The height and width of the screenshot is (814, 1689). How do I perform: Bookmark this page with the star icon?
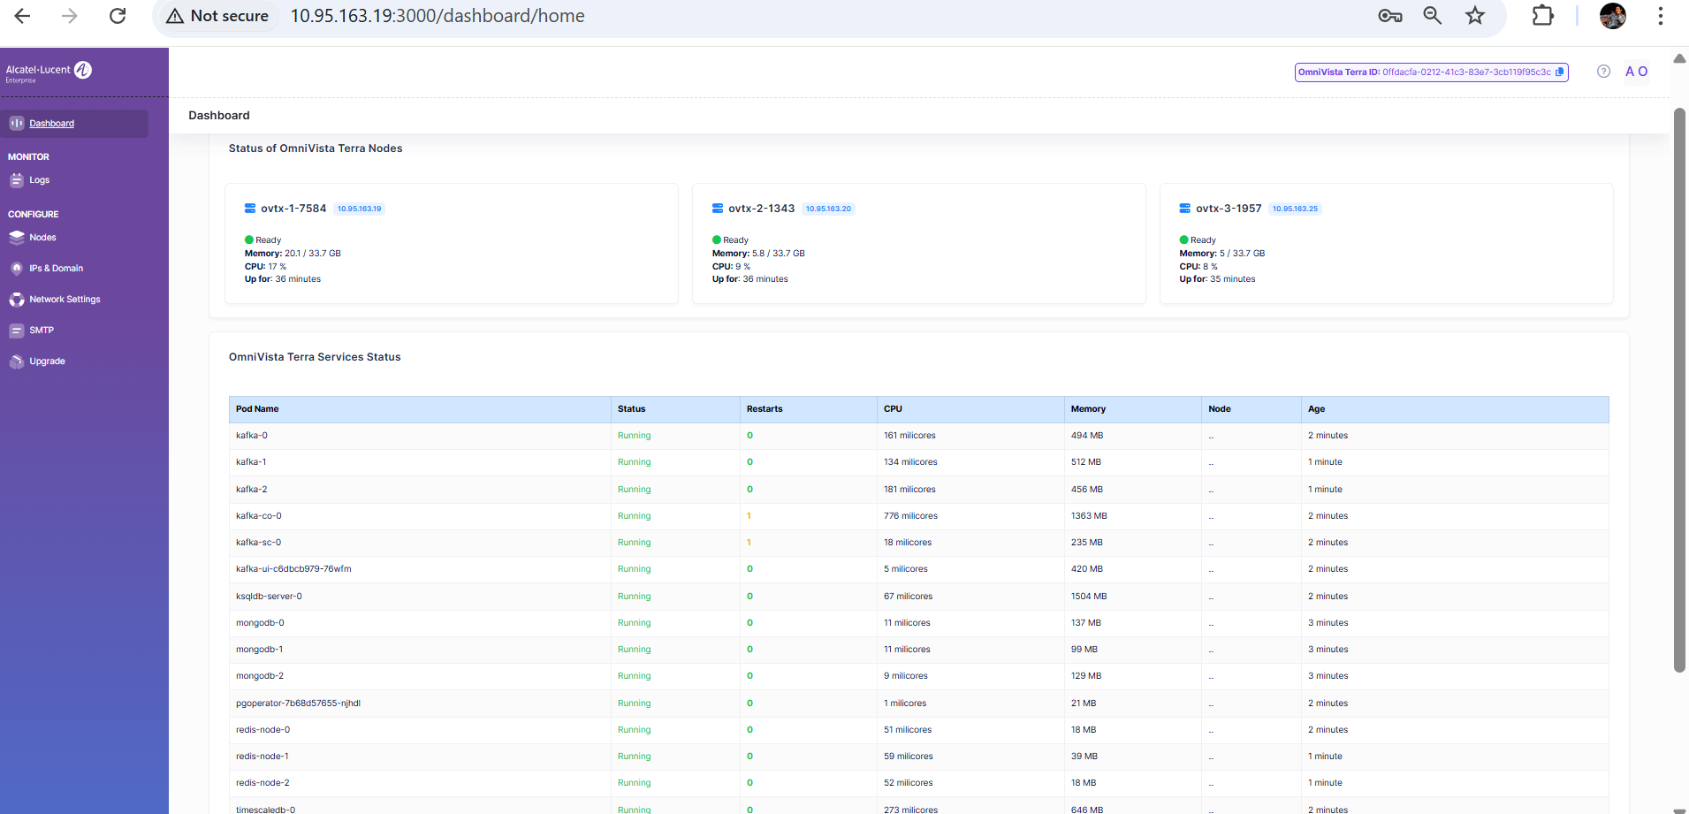click(x=1475, y=16)
